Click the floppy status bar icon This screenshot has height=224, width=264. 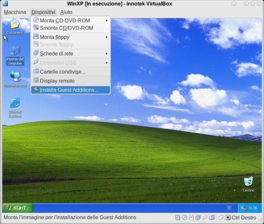191,217
